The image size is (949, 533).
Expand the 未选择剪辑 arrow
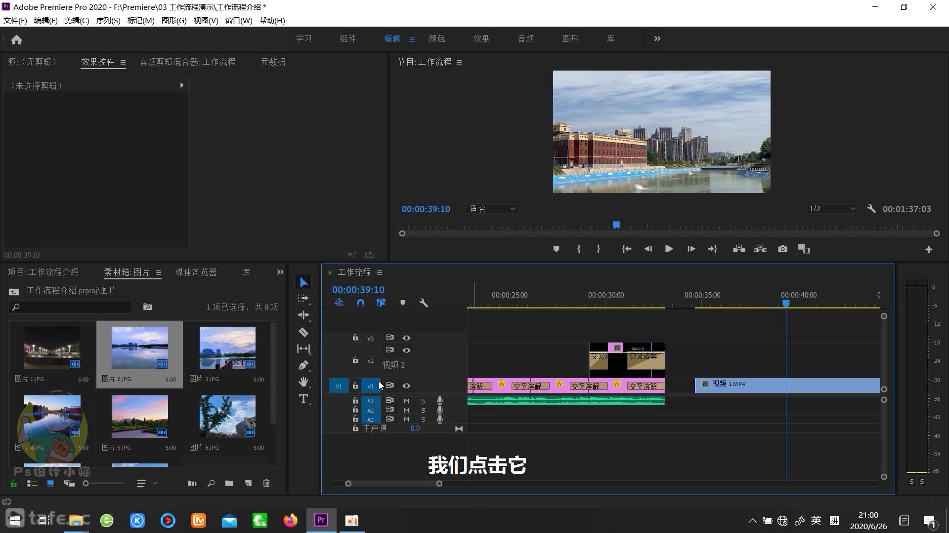tap(182, 85)
